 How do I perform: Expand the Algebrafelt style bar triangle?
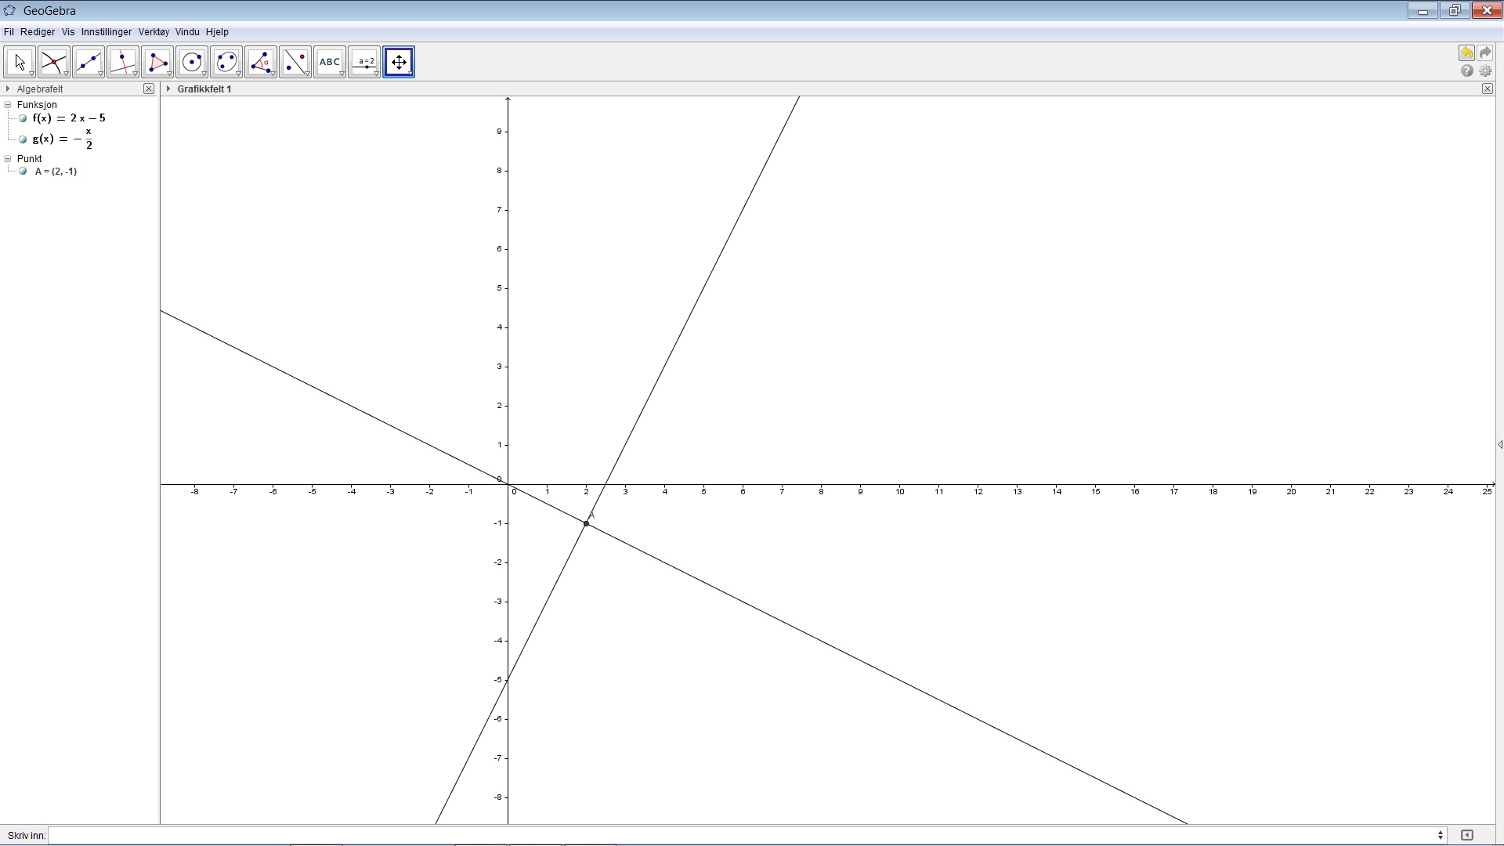coord(8,89)
